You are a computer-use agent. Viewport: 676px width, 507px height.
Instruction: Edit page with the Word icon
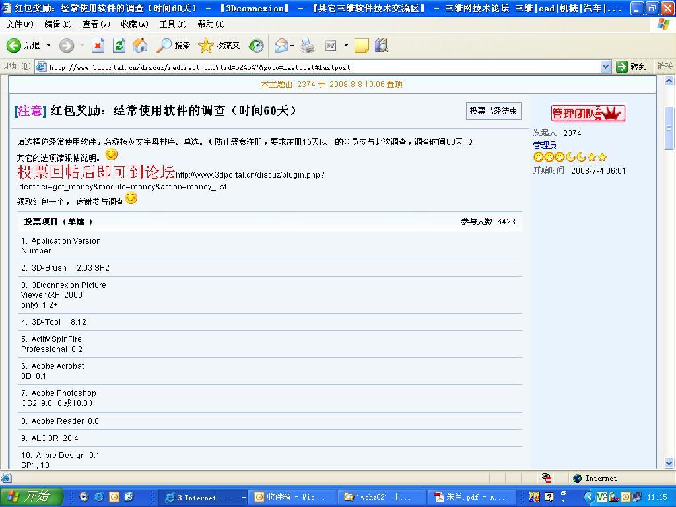pyautogui.click(x=331, y=46)
